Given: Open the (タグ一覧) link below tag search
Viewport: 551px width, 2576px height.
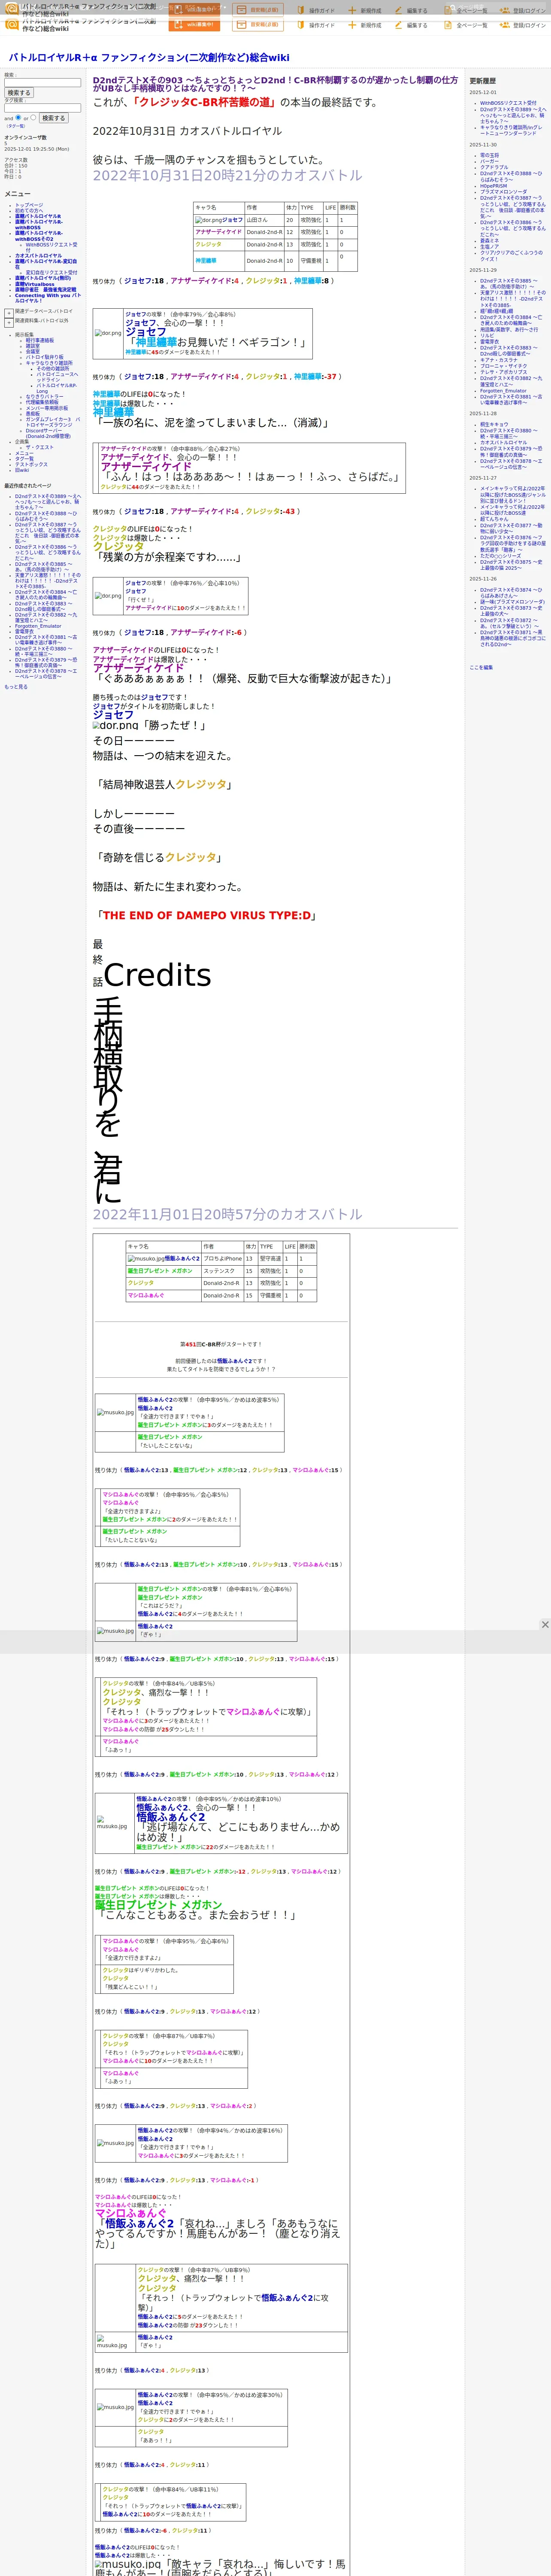Looking at the screenshot, I should [16, 126].
